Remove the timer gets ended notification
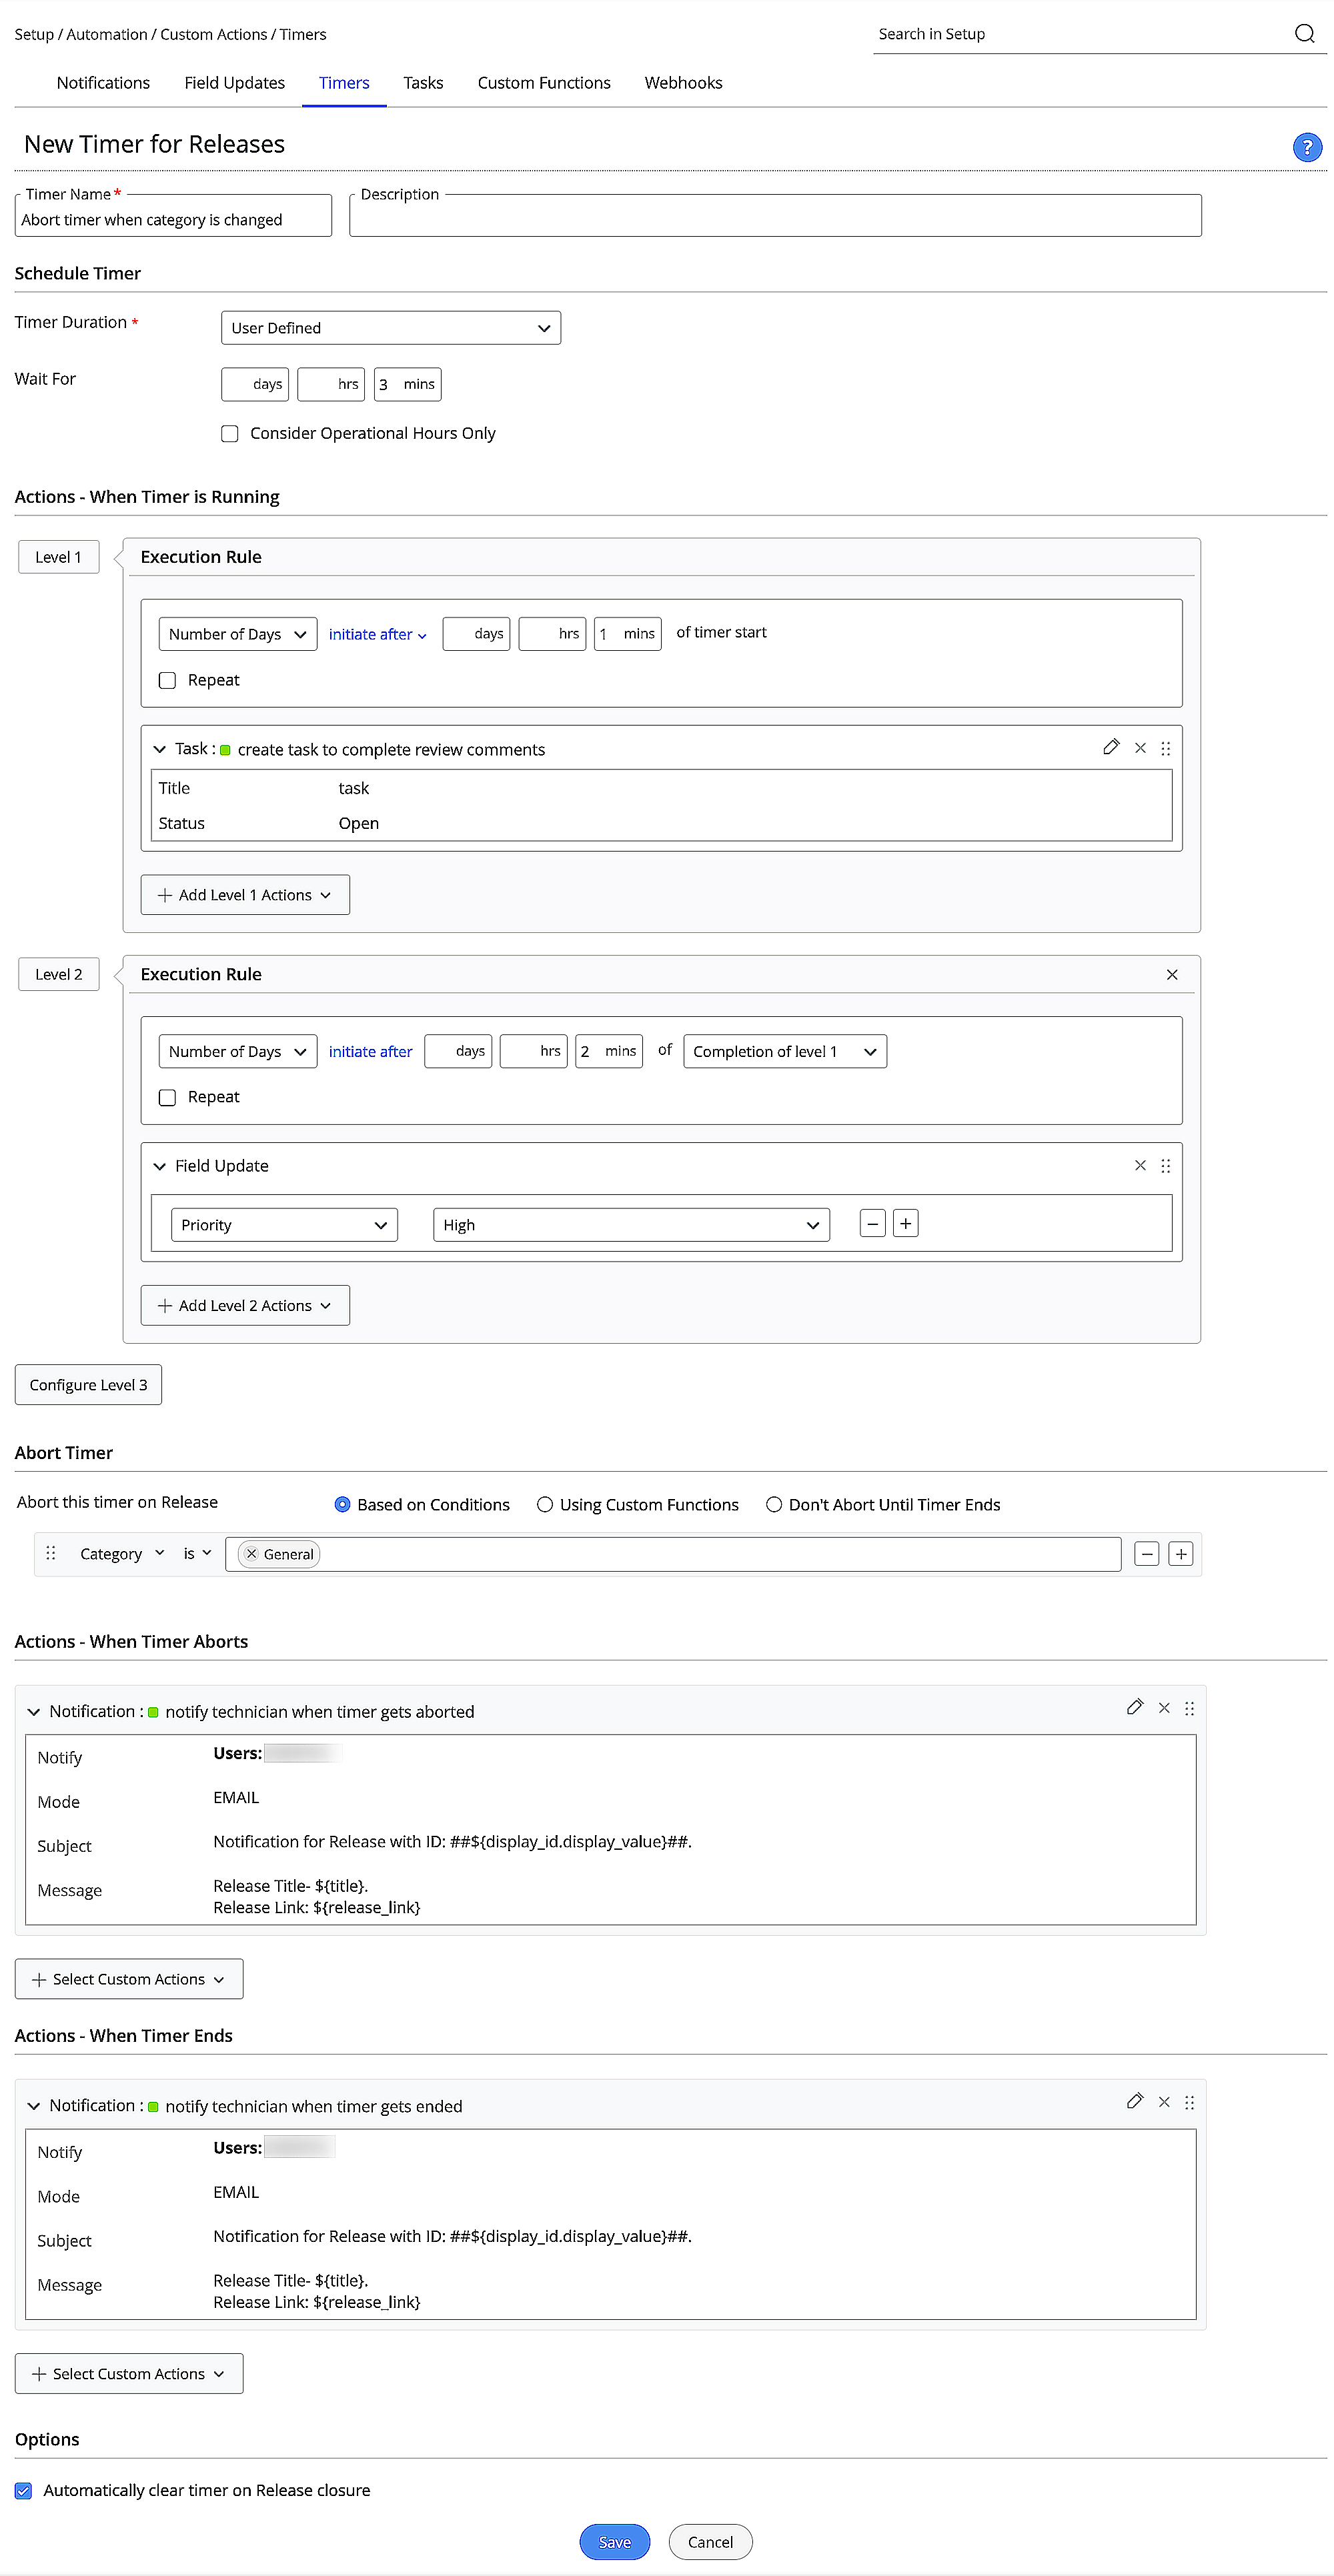 1164,2102
